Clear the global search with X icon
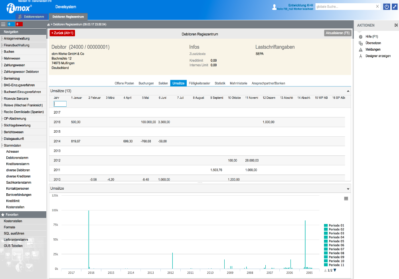Image resolution: width=399 pixels, height=279 pixels. (377, 7)
